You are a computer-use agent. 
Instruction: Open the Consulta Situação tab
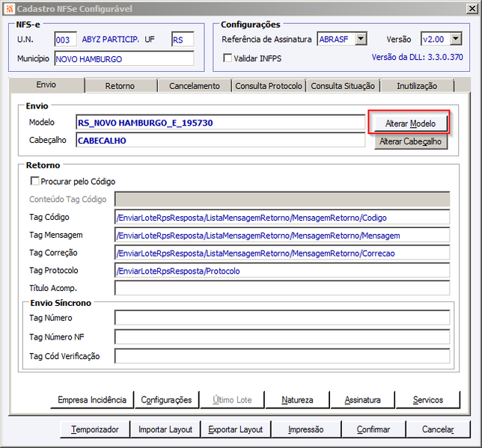(x=343, y=86)
